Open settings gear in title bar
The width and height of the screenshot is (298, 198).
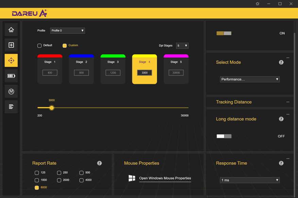coord(258,4)
